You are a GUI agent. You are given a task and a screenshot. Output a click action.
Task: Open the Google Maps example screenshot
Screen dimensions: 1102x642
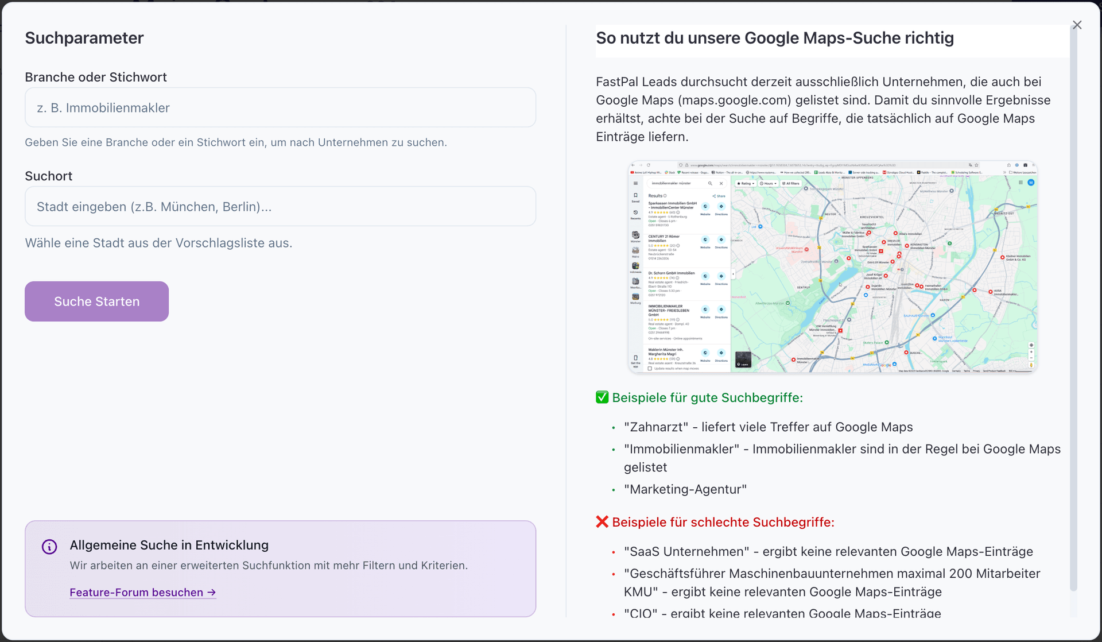832,267
